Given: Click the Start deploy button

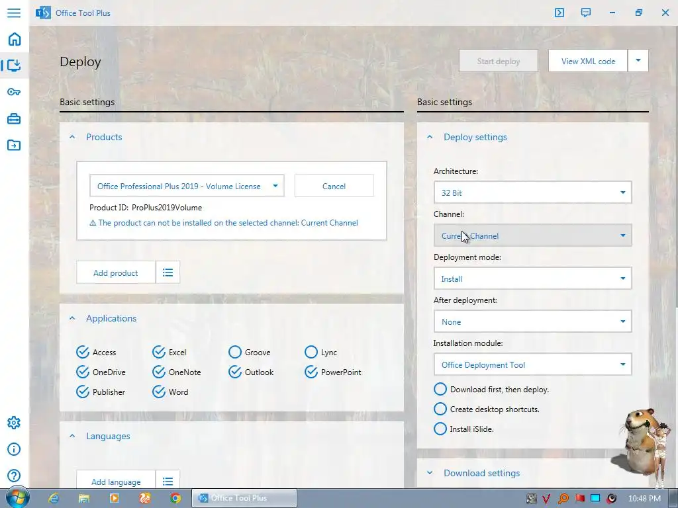Looking at the screenshot, I should coord(498,61).
